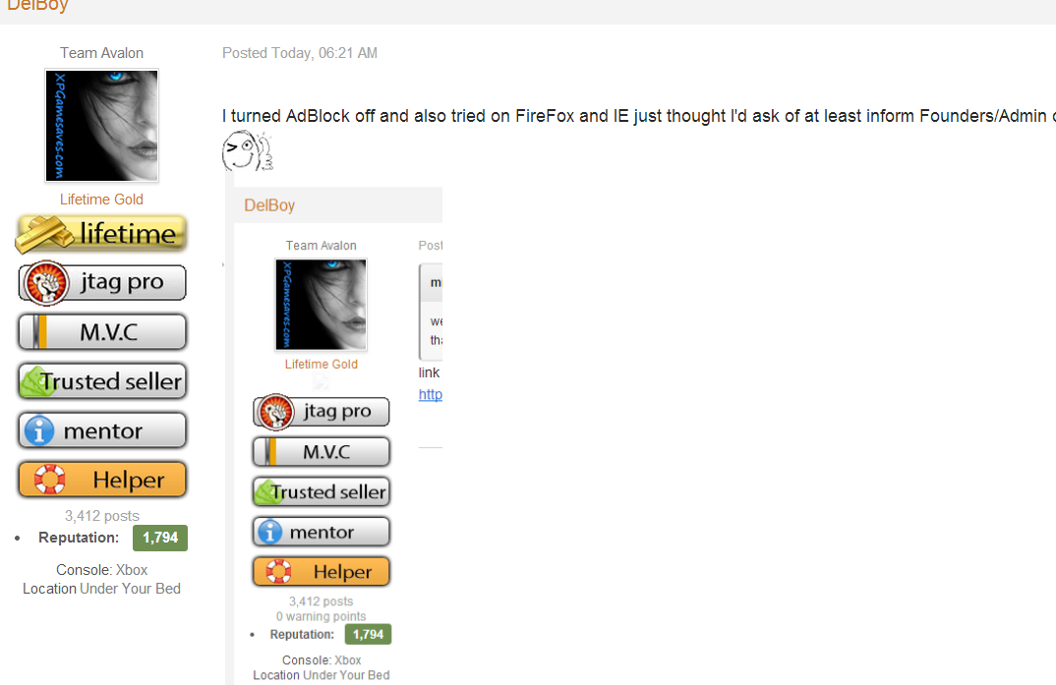Click the gold lifetime badge

click(x=101, y=234)
